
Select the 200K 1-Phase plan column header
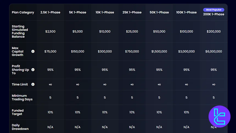213,14
